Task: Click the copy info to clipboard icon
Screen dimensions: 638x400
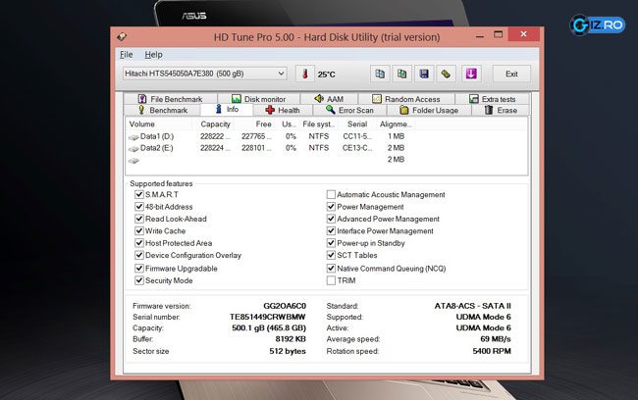Action: tap(380, 74)
